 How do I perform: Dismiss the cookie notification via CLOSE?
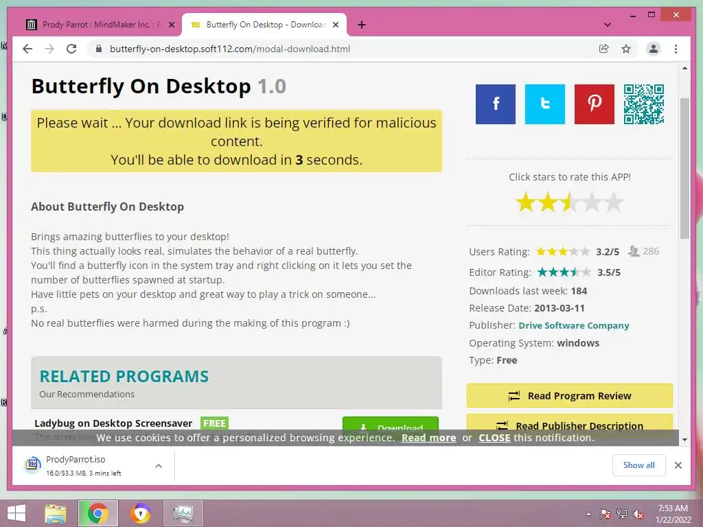(x=494, y=438)
